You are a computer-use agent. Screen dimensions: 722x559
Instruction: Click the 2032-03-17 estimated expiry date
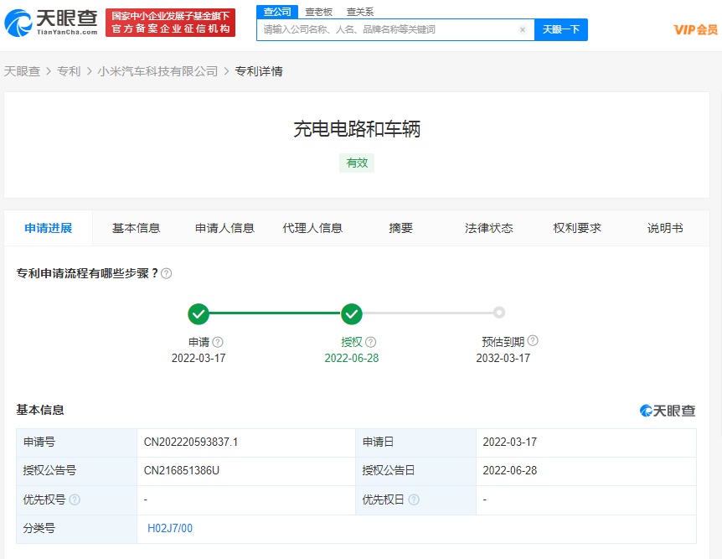(503, 358)
